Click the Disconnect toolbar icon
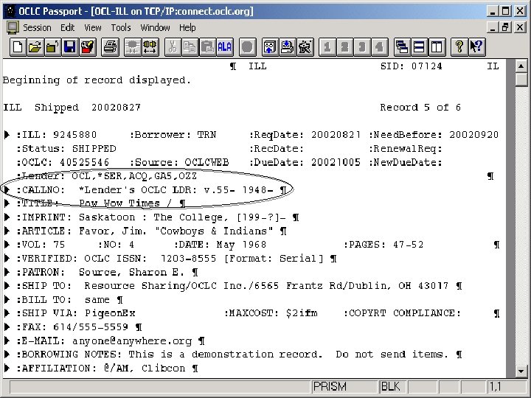531x398 pixels. coord(133,47)
